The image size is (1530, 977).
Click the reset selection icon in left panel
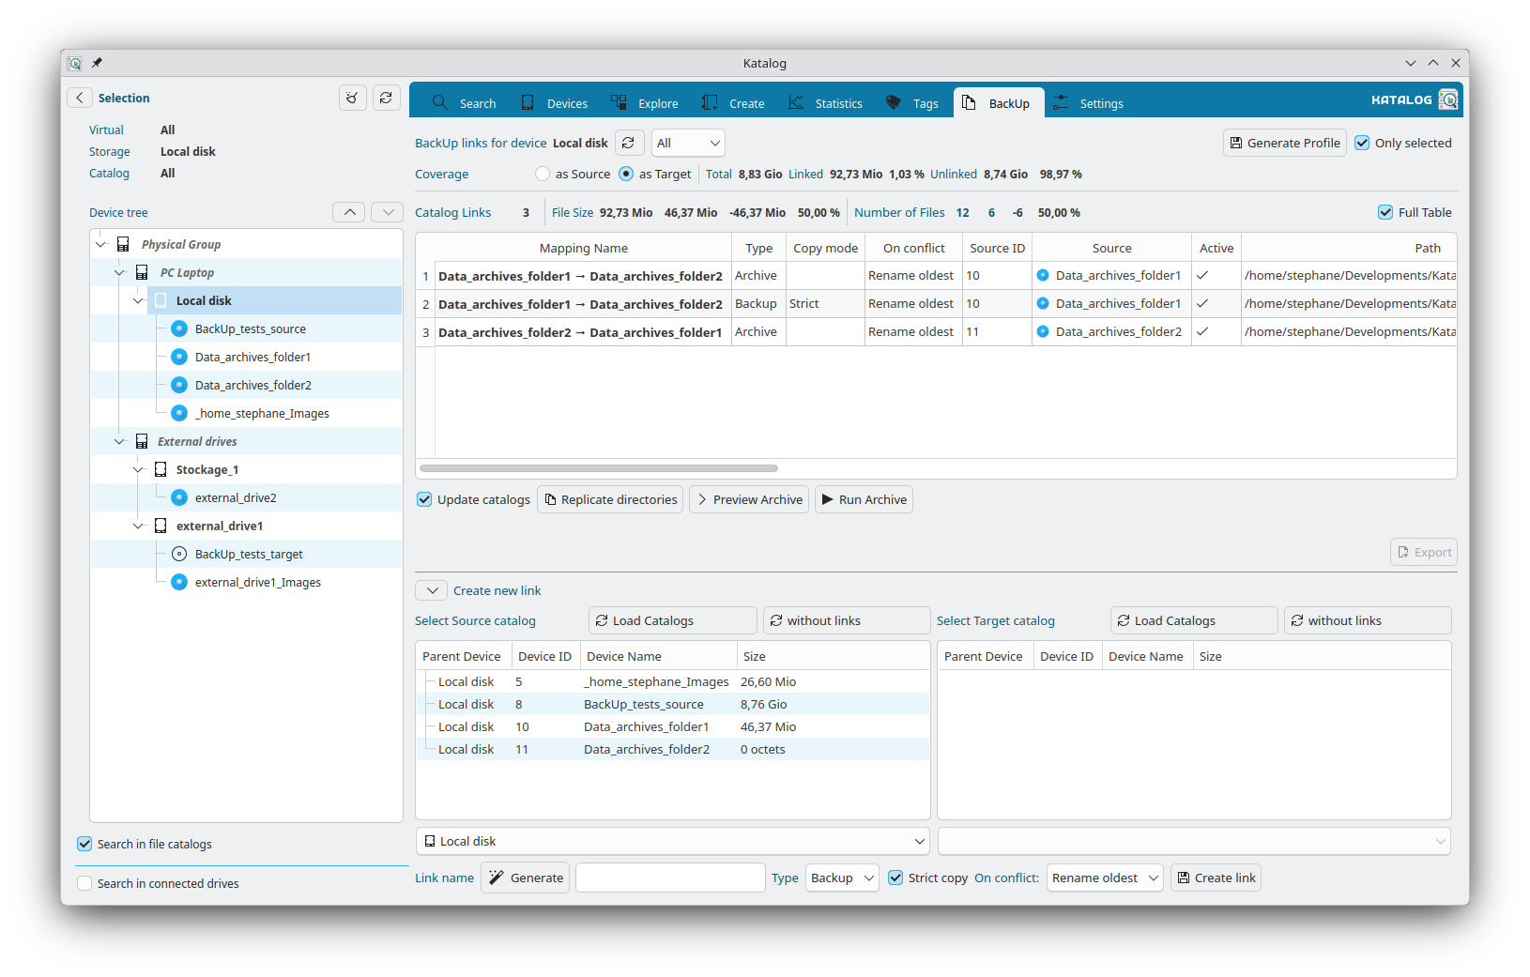tap(352, 98)
